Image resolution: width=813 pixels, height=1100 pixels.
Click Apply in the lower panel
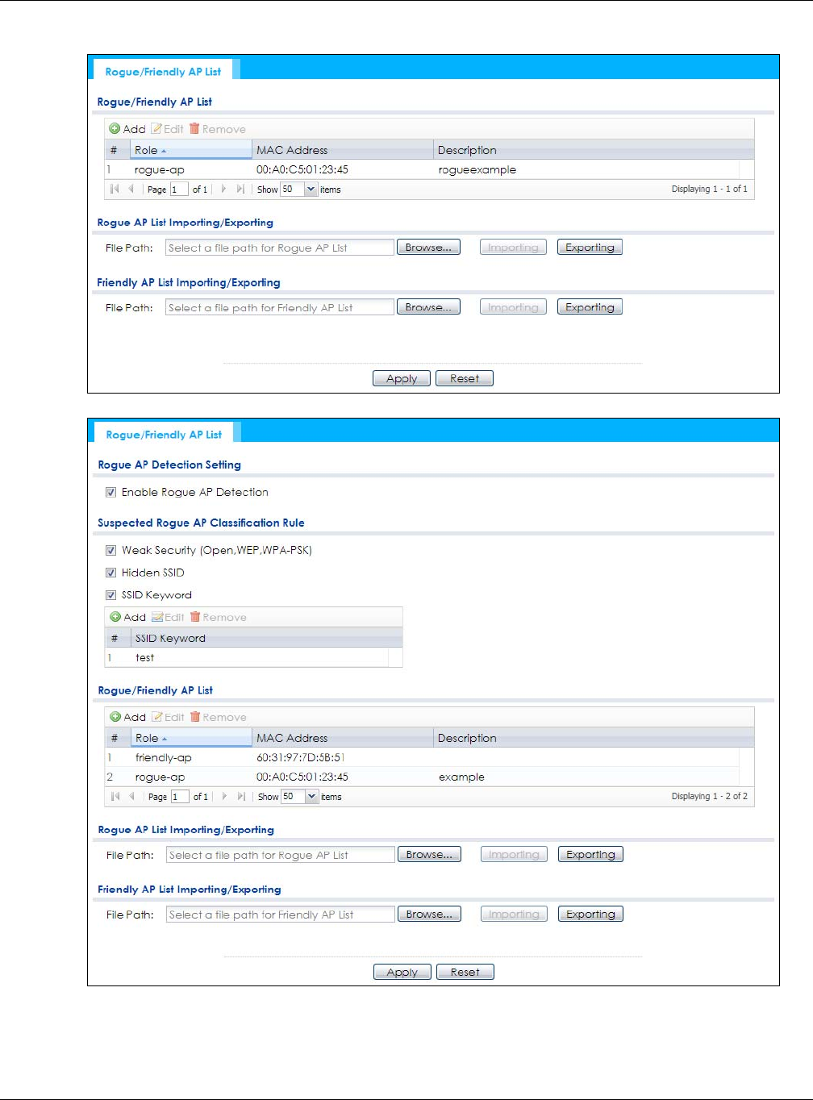tap(402, 972)
